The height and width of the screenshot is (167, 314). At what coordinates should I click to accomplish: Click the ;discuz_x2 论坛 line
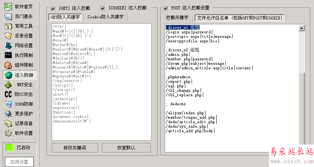click(182, 50)
